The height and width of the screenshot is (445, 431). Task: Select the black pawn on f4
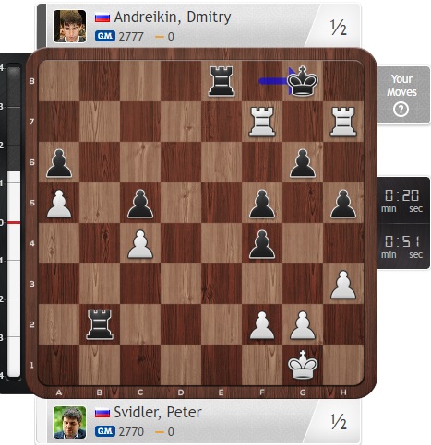(x=262, y=244)
